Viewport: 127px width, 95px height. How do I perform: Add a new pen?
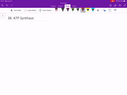click(x=98, y=10)
